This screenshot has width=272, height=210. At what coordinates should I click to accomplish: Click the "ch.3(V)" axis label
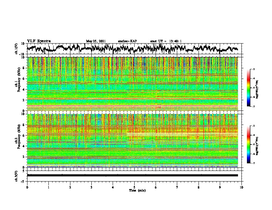click(16, 176)
